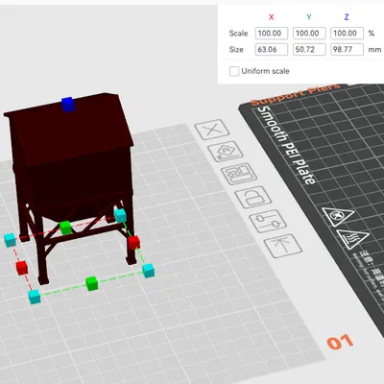Select red handle beside the right tower leg
This screenshot has width=384, height=384.
(x=133, y=243)
